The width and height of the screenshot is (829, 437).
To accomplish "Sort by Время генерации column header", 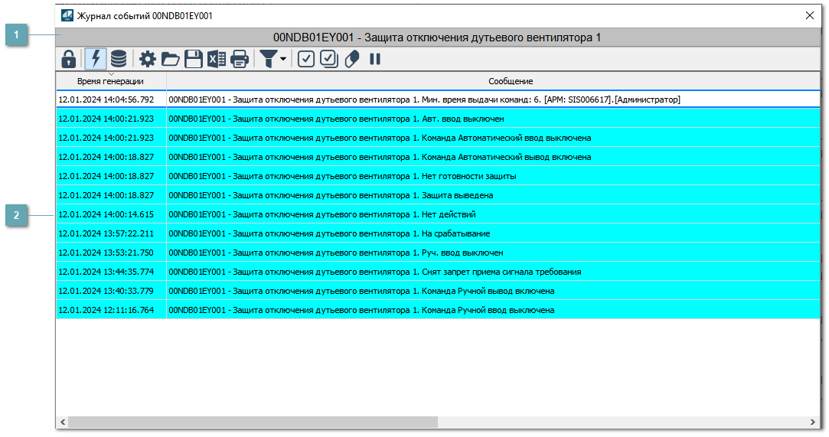I will tap(111, 81).
